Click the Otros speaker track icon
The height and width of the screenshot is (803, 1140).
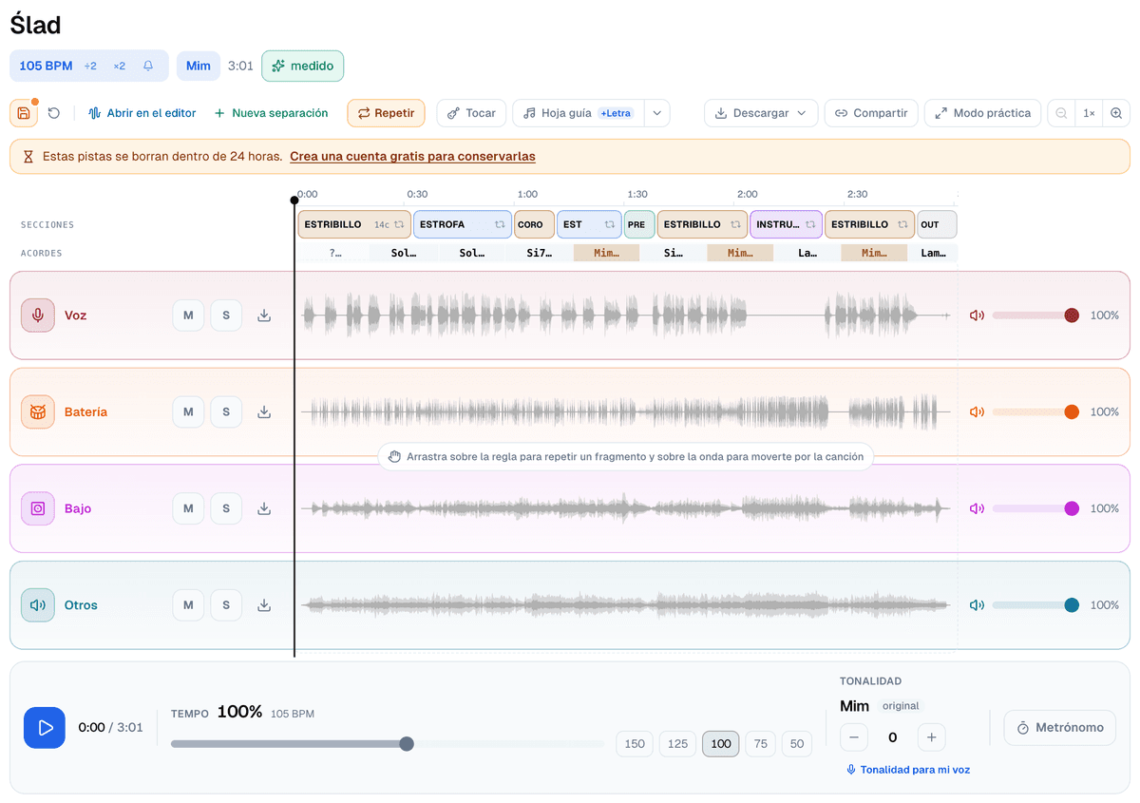coord(38,605)
